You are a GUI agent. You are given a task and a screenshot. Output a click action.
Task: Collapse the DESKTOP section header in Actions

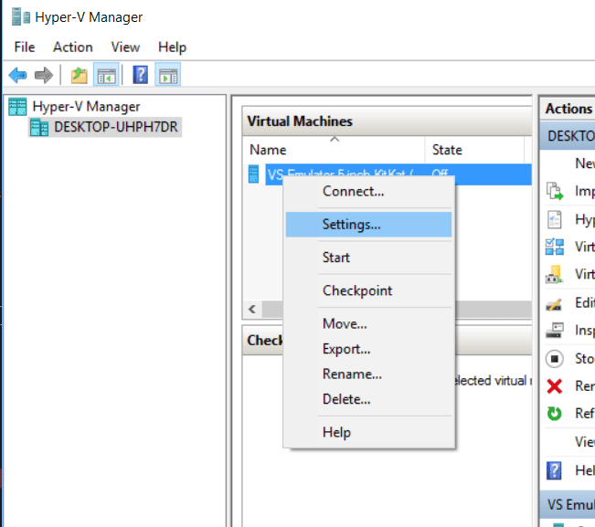tap(568, 136)
